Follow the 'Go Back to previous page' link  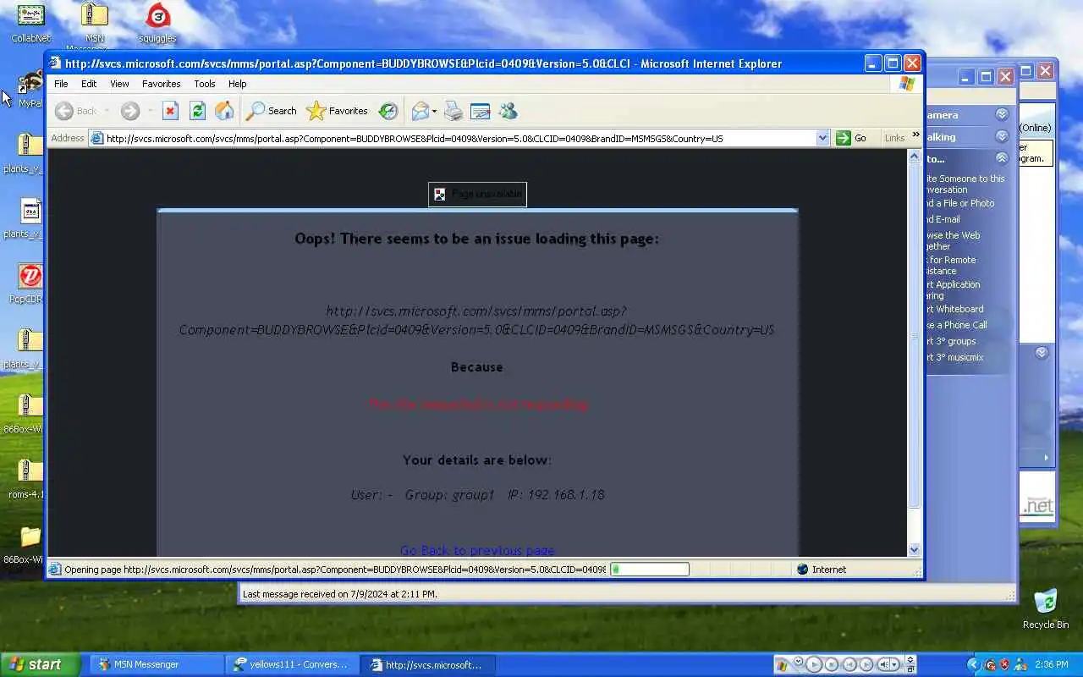pos(477,550)
